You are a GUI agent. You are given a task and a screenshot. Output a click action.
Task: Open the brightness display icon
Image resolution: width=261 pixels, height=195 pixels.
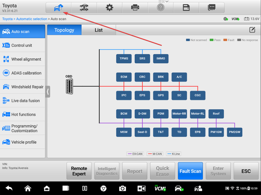pos(141,189)
